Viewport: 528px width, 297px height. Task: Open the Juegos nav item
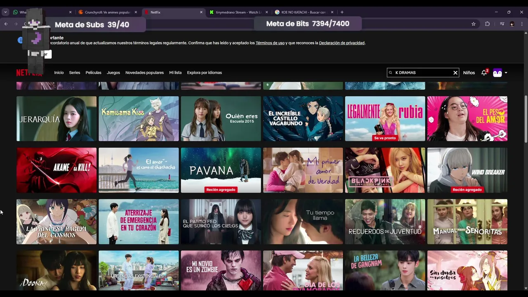(x=113, y=73)
